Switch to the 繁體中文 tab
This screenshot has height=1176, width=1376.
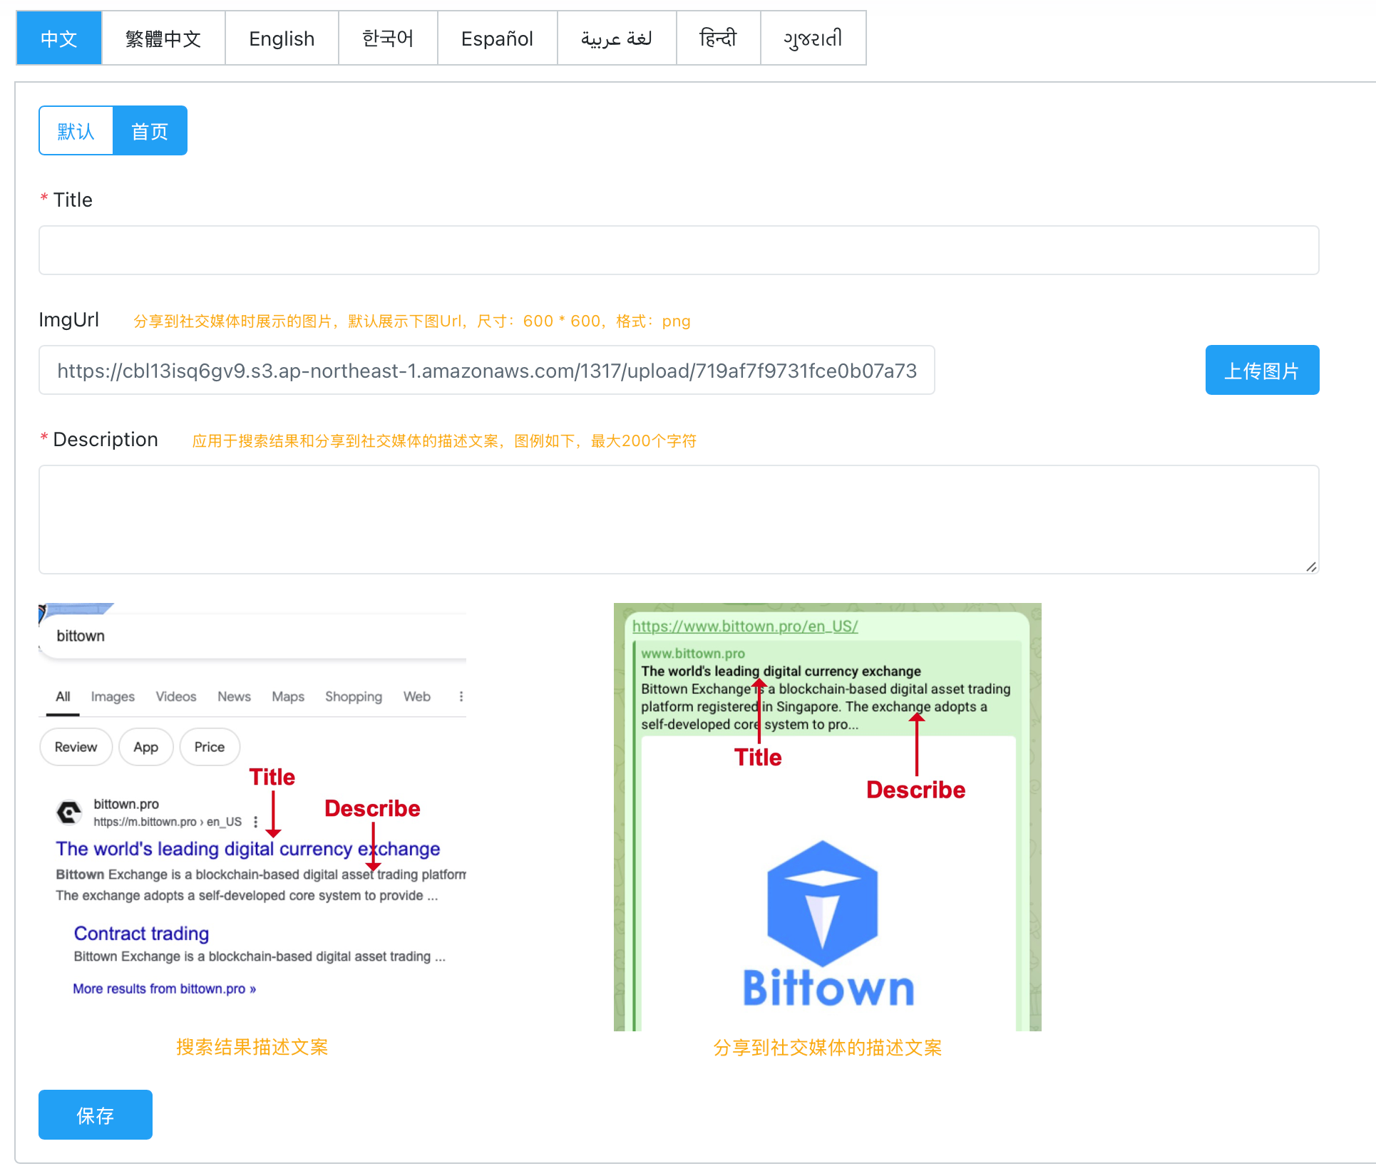(163, 38)
